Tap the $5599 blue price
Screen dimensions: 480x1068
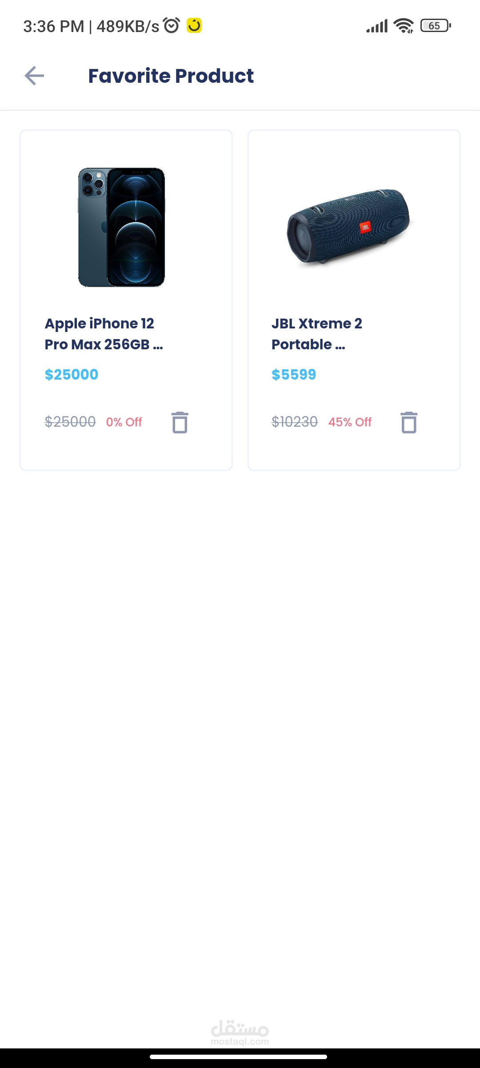tap(294, 375)
